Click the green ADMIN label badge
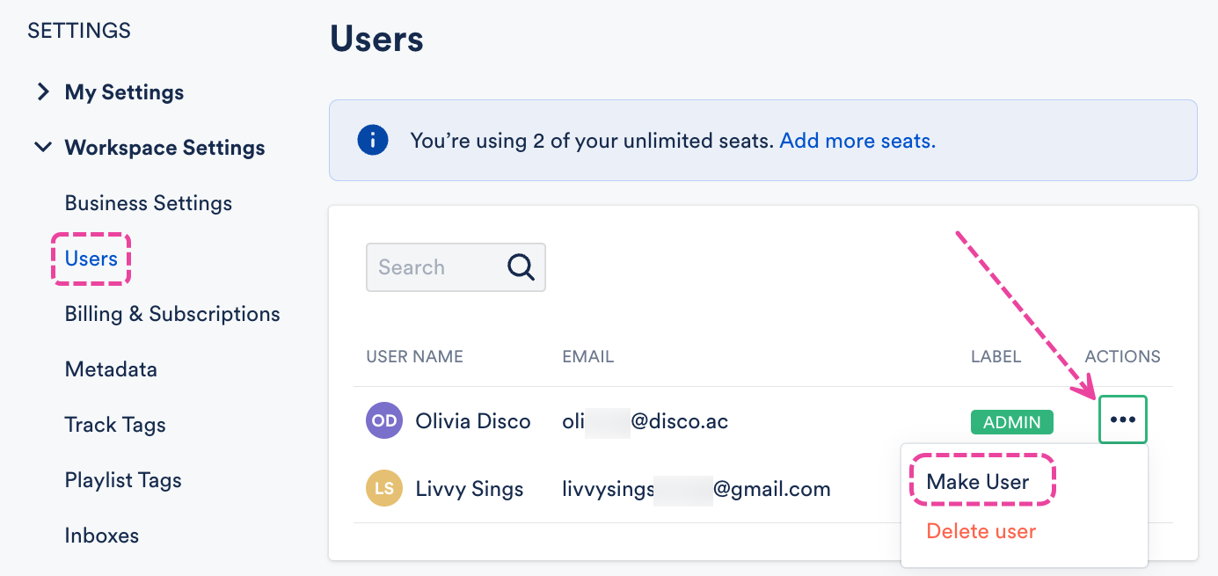This screenshot has width=1218, height=576. pyautogui.click(x=1011, y=422)
